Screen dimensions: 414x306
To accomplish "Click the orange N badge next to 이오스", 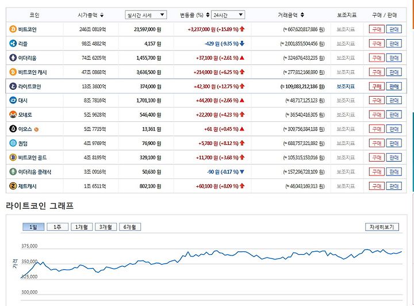I will [36, 129].
